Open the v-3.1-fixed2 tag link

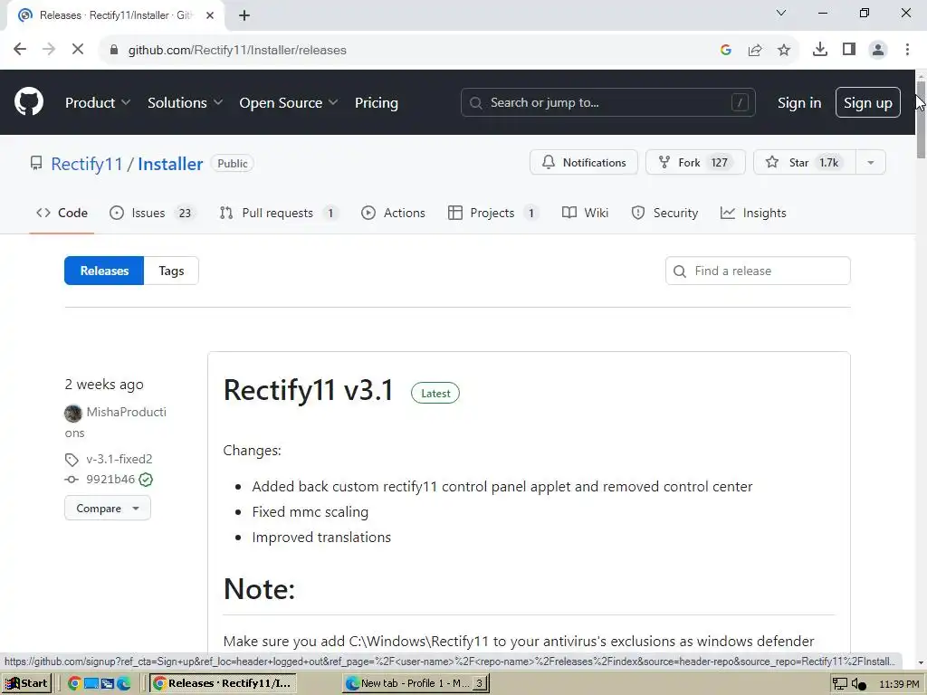pos(119,459)
